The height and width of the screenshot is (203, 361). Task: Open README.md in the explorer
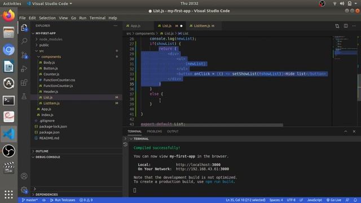[x=49, y=138]
